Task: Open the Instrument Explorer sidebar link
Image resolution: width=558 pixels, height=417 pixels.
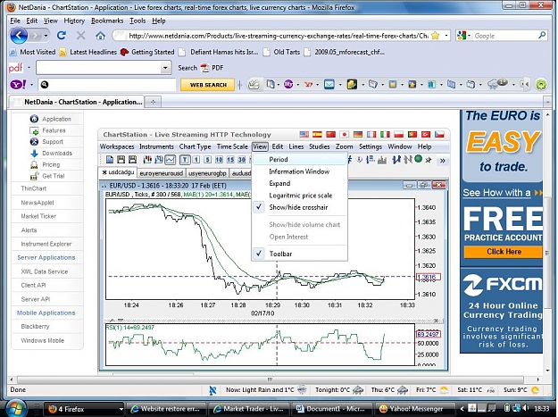Action: tap(46, 244)
